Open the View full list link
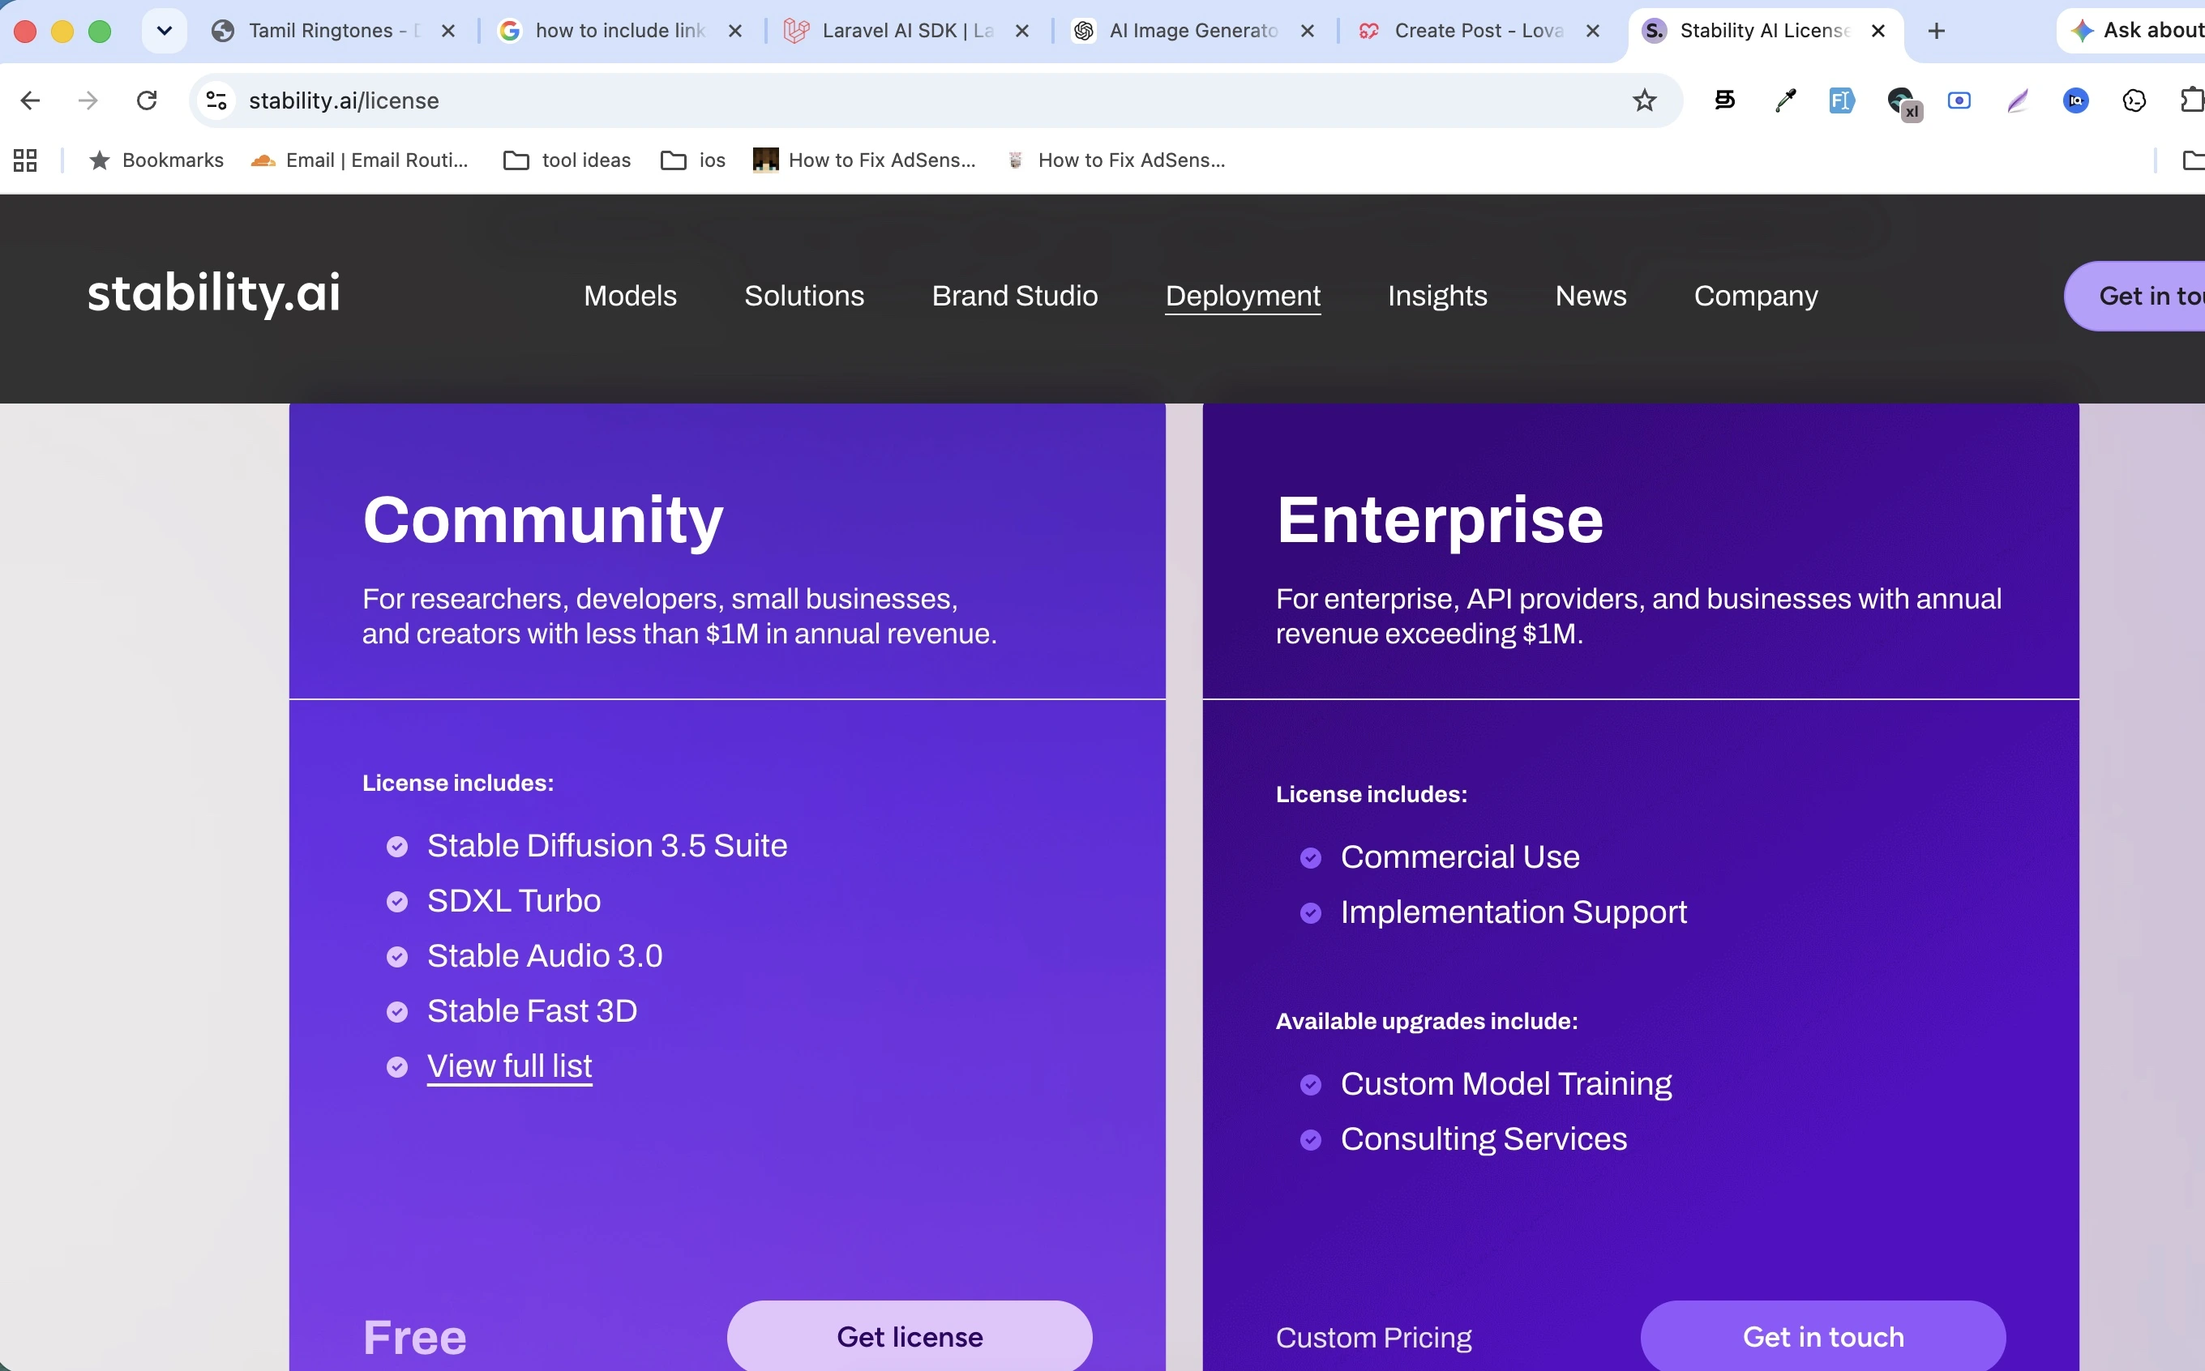This screenshot has width=2205, height=1371. (x=510, y=1066)
